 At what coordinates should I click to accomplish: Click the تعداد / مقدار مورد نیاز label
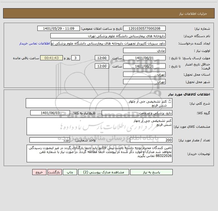194,140
